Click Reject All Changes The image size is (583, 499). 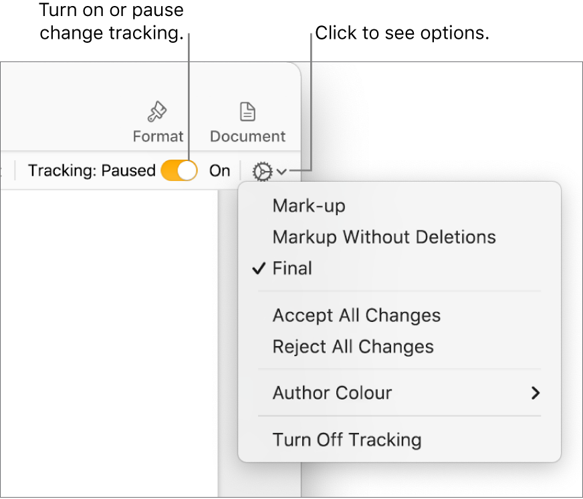pyautogui.click(x=352, y=347)
